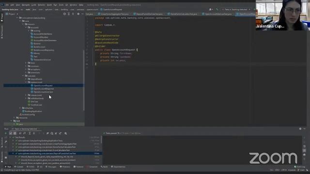Image resolution: width=310 pixels, height=174 pixels.
Task: Expand the scoring package
Action: (29, 30)
